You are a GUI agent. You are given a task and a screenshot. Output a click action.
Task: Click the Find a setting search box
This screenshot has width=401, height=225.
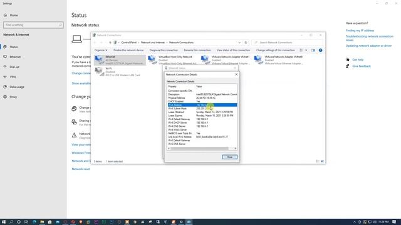coord(33,25)
